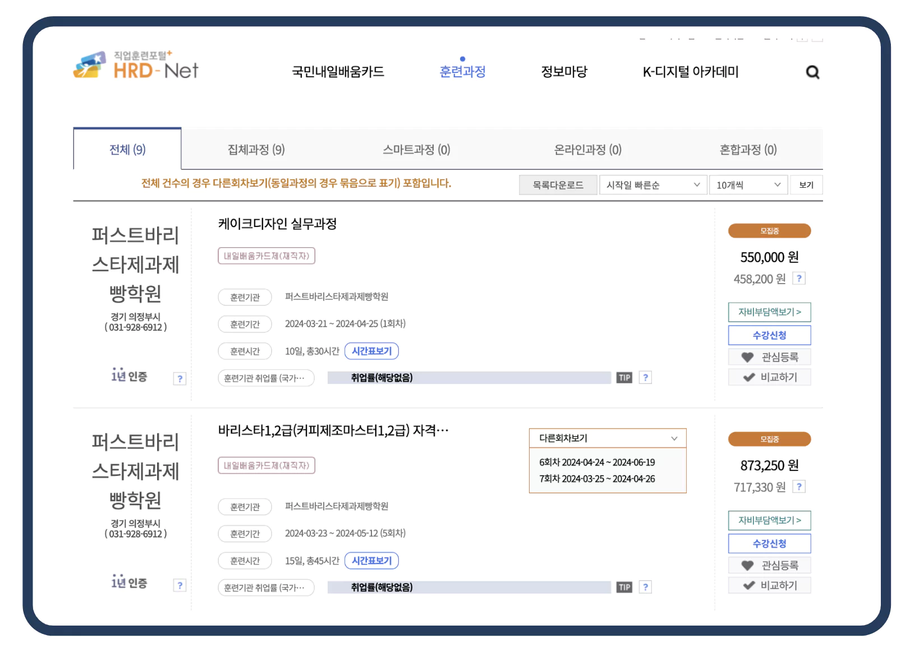The height and width of the screenshot is (648, 910).
Task: Switch to 전체 (9) tab
Action: (127, 150)
